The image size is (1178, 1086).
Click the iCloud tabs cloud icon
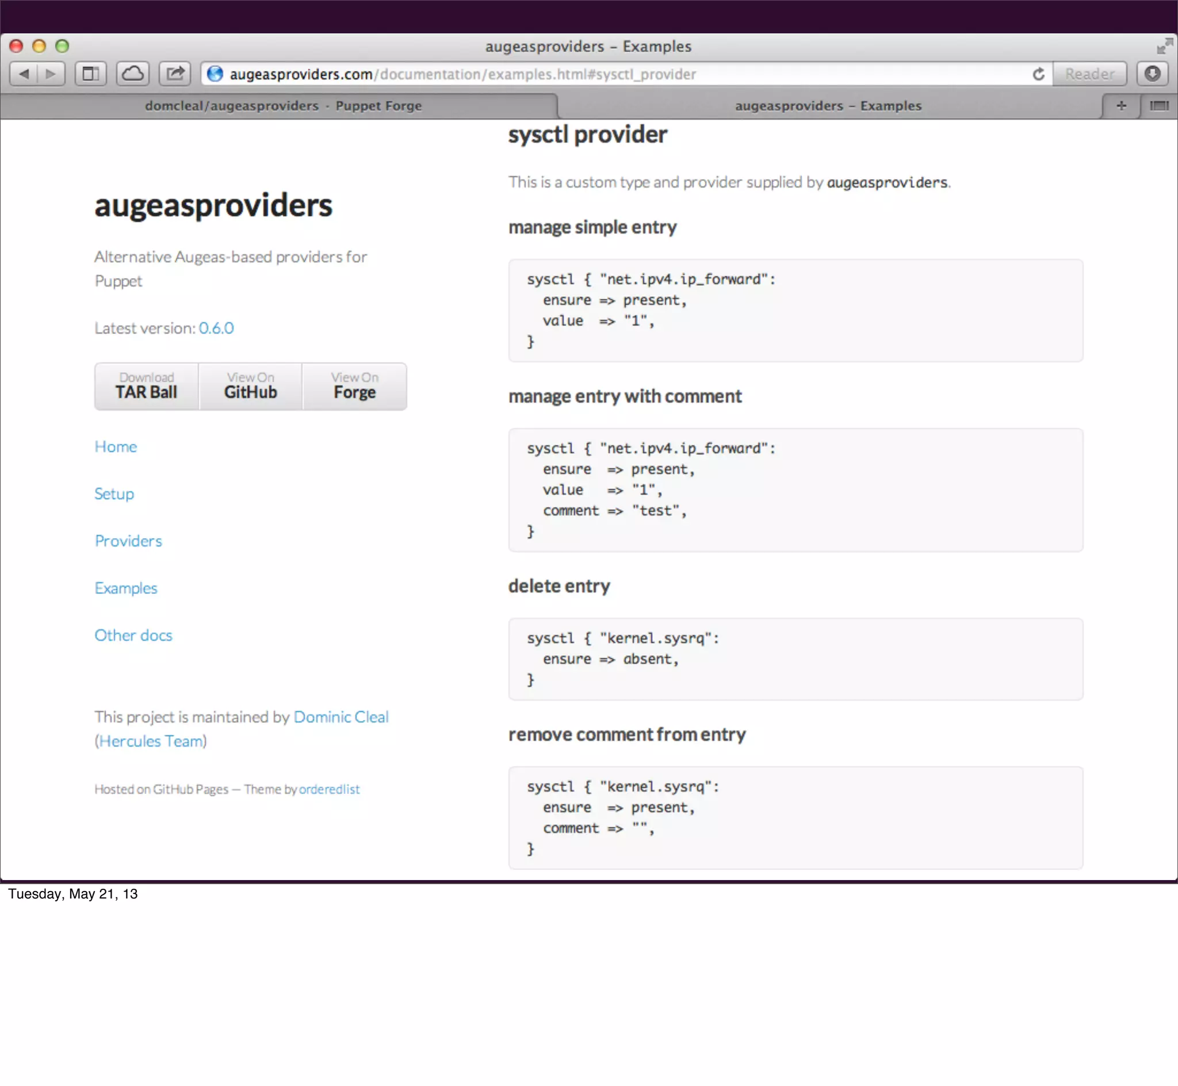point(132,74)
